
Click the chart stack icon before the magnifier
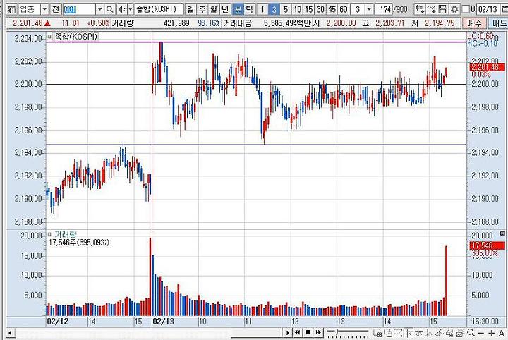click(460, 332)
